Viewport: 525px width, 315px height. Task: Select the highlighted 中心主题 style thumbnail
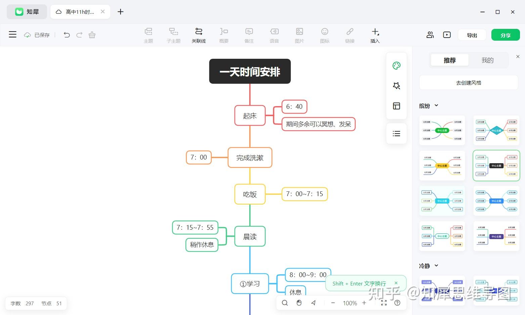496,165
